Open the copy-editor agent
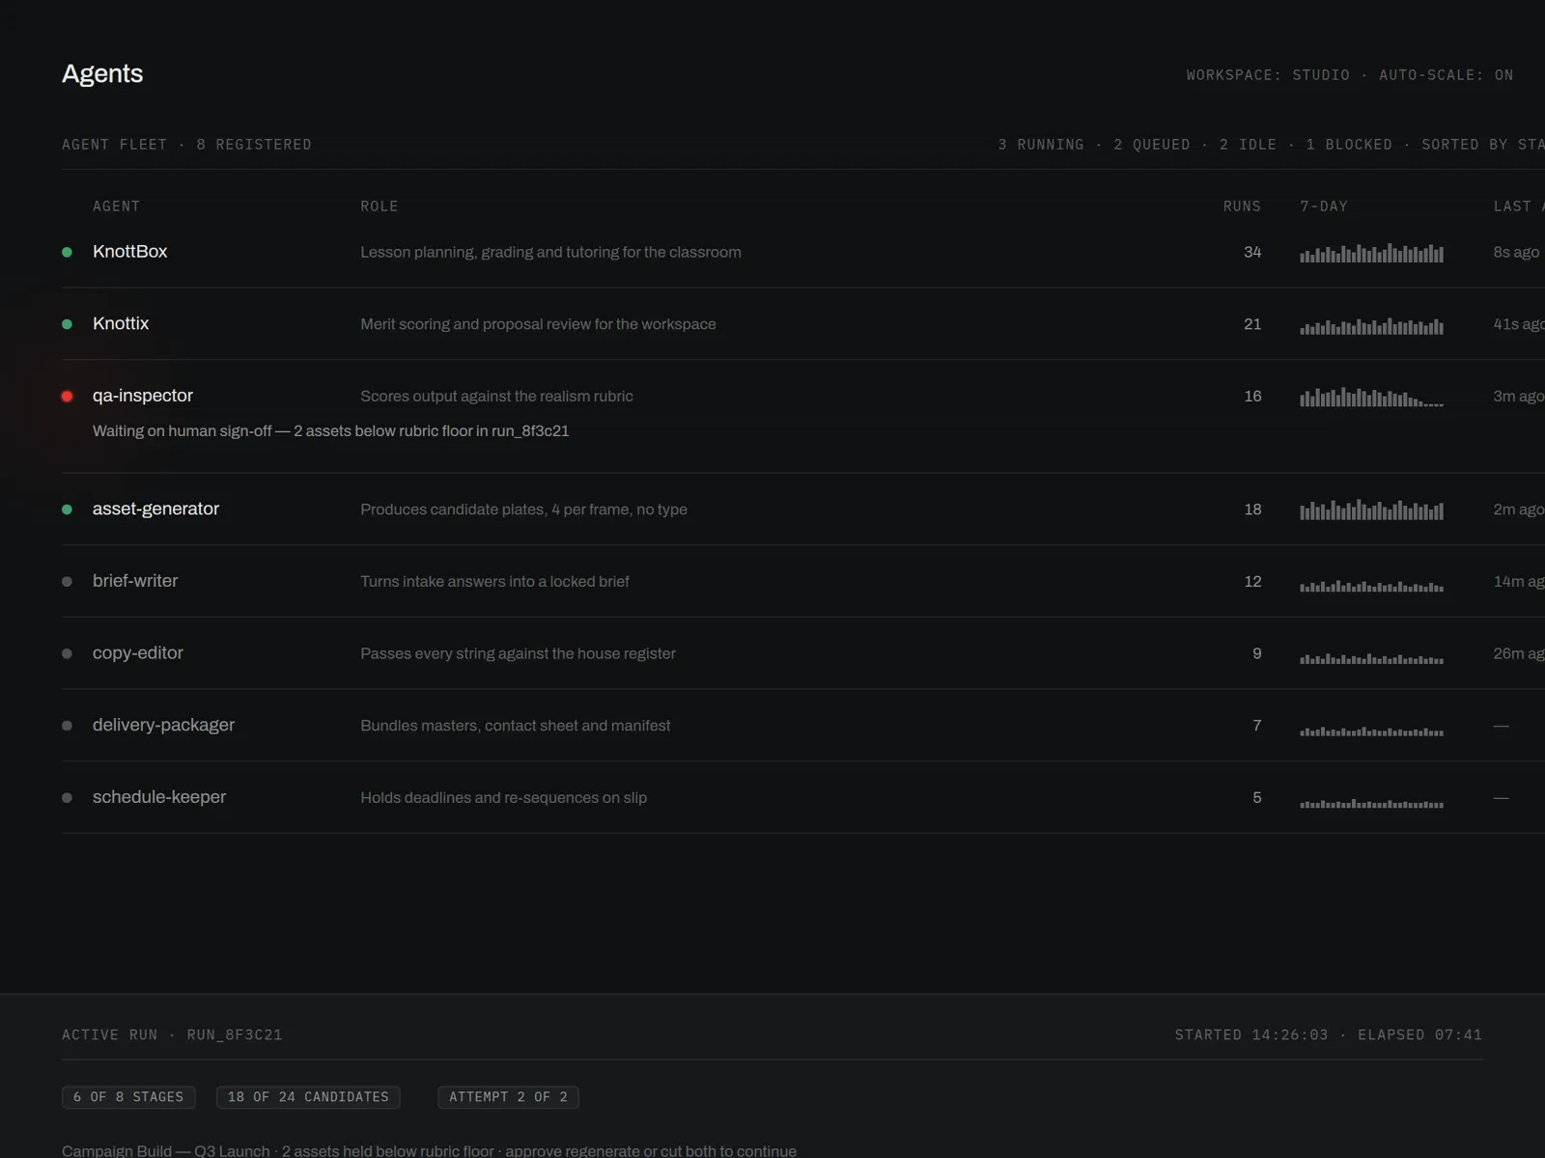The width and height of the screenshot is (1545, 1158). pyautogui.click(x=138, y=653)
